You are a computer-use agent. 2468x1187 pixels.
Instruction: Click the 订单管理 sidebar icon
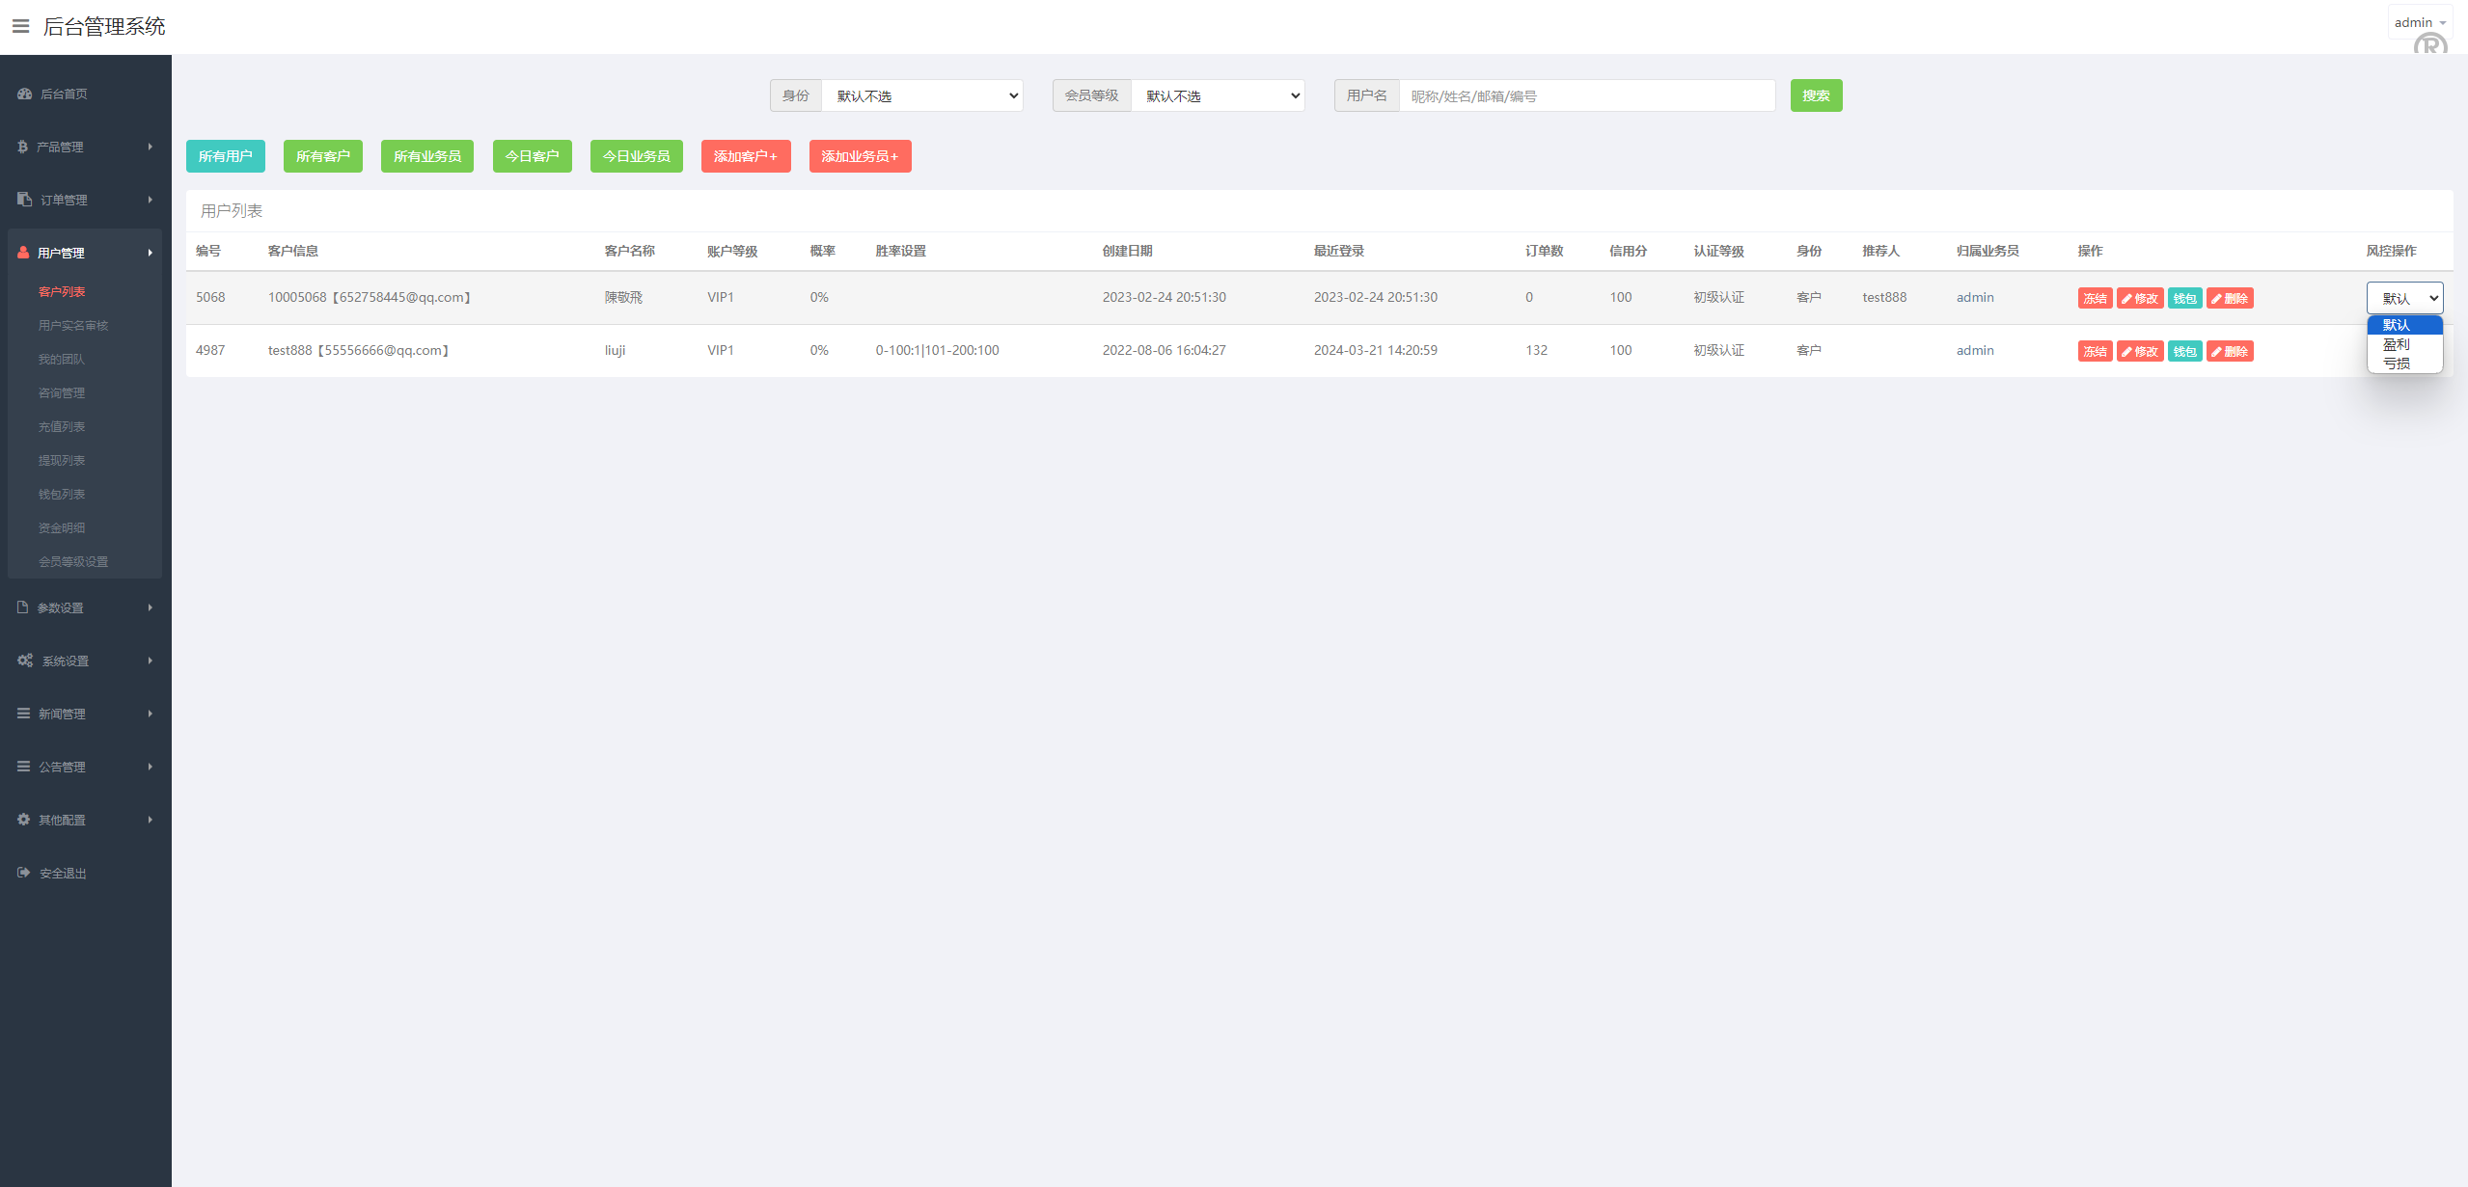[x=24, y=200]
